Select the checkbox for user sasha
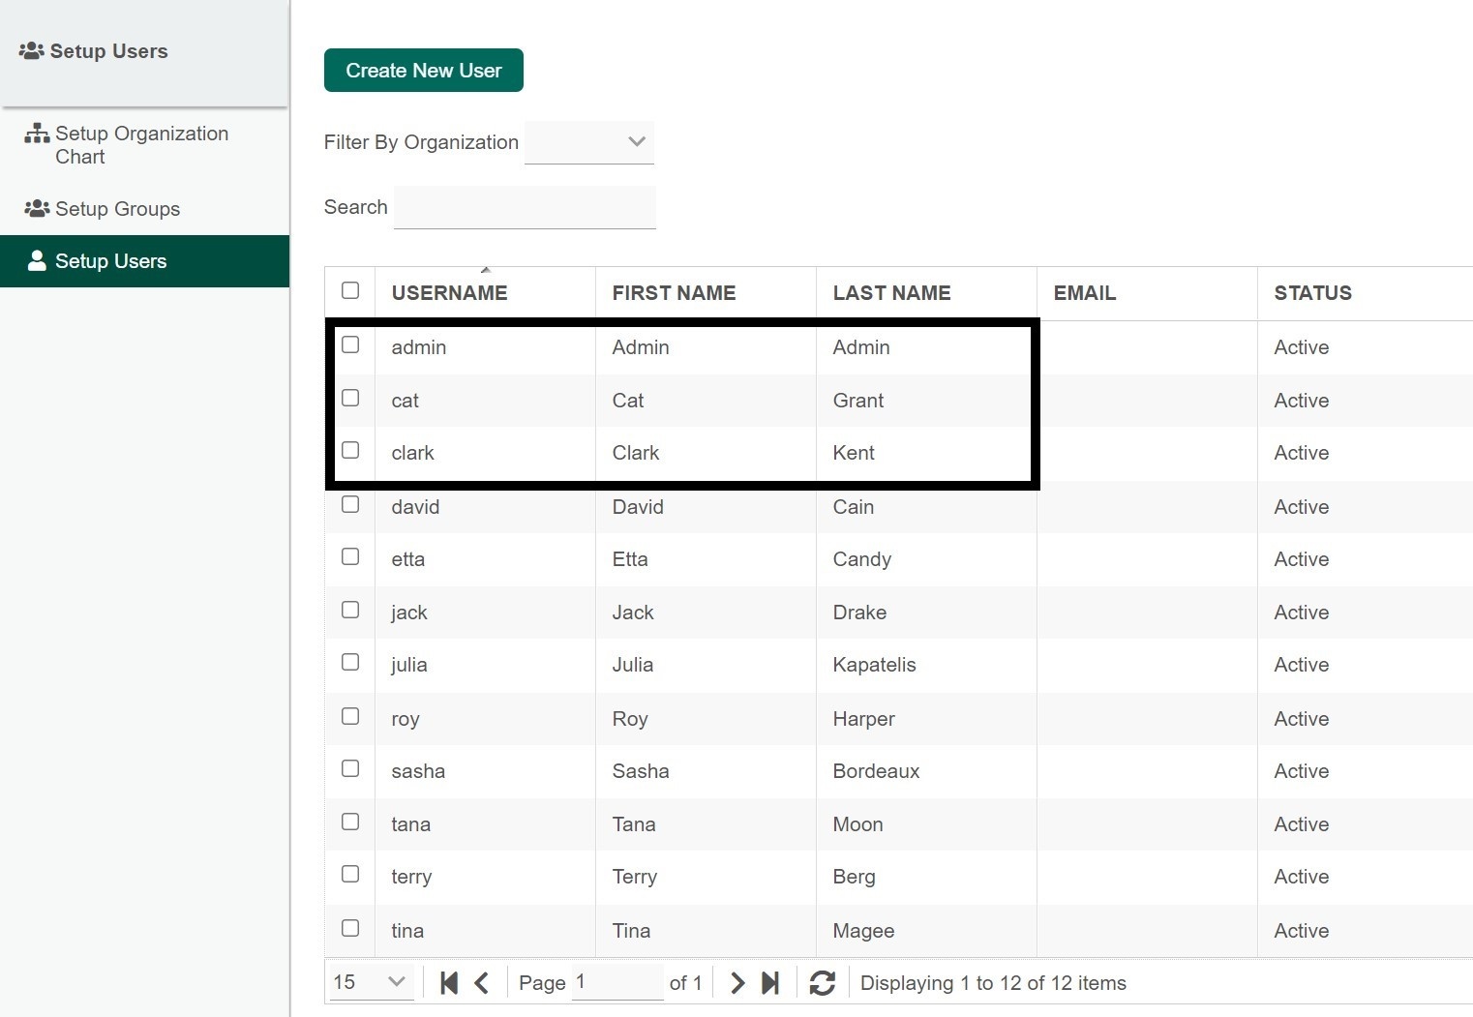The image size is (1473, 1017). [x=350, y=769]
